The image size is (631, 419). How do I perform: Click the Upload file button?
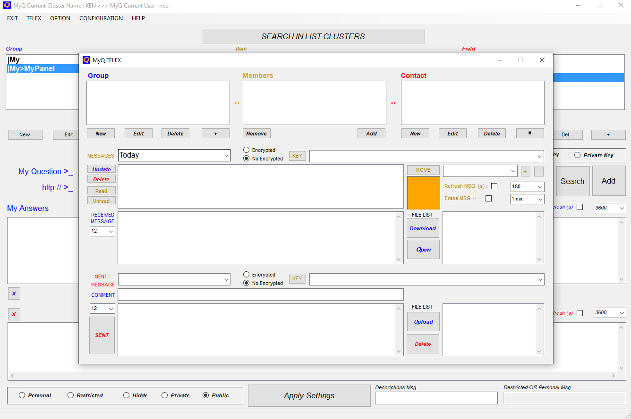click(x=423, y=322)
